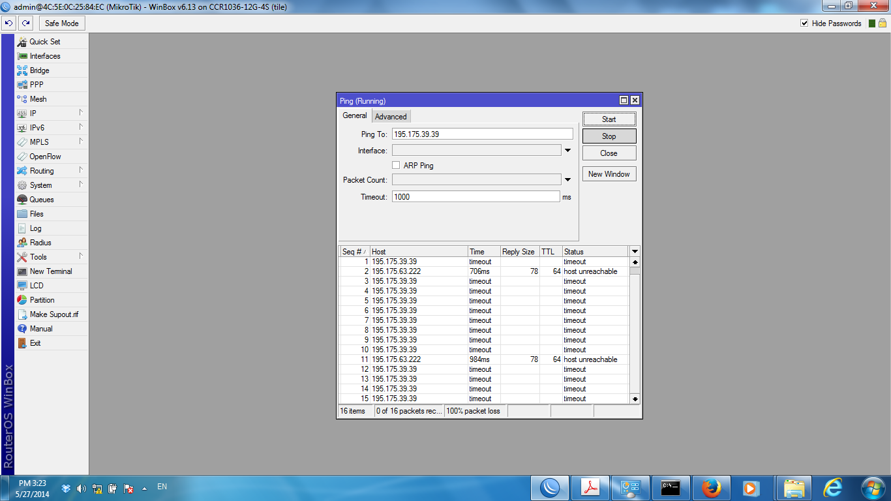Open Bridge settings

[x=52, y=70]
